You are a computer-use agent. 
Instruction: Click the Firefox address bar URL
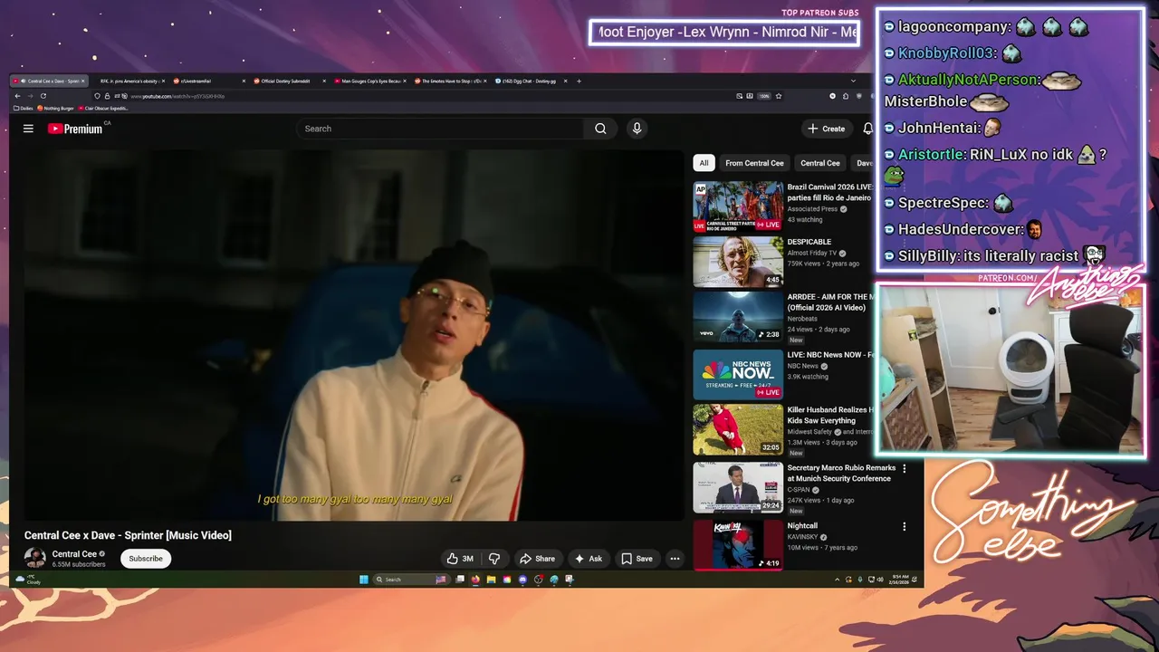(x=177, y=96)
